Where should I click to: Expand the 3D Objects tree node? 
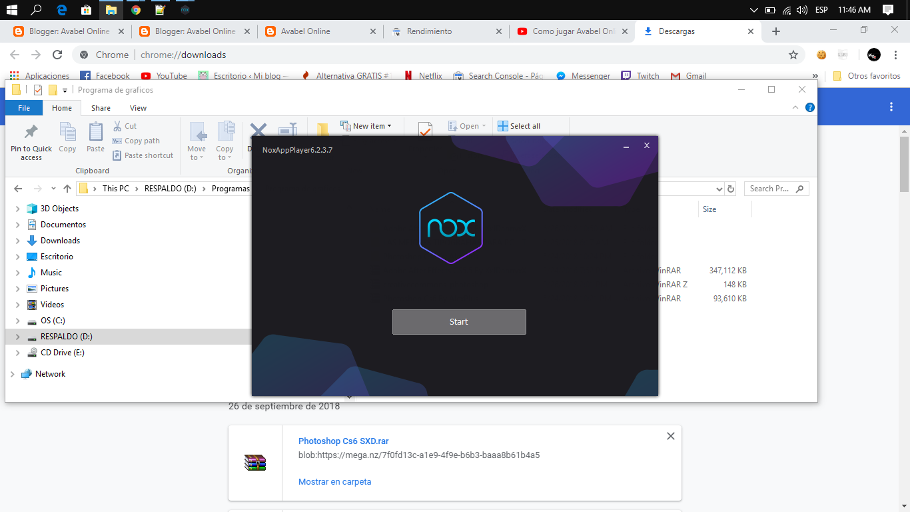point(18,209)
